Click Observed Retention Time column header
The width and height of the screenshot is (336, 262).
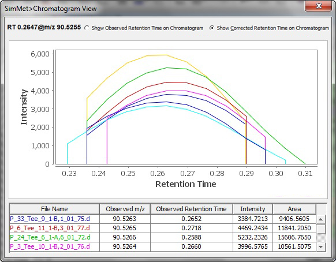pyautogui.click(x=191, y=209)
